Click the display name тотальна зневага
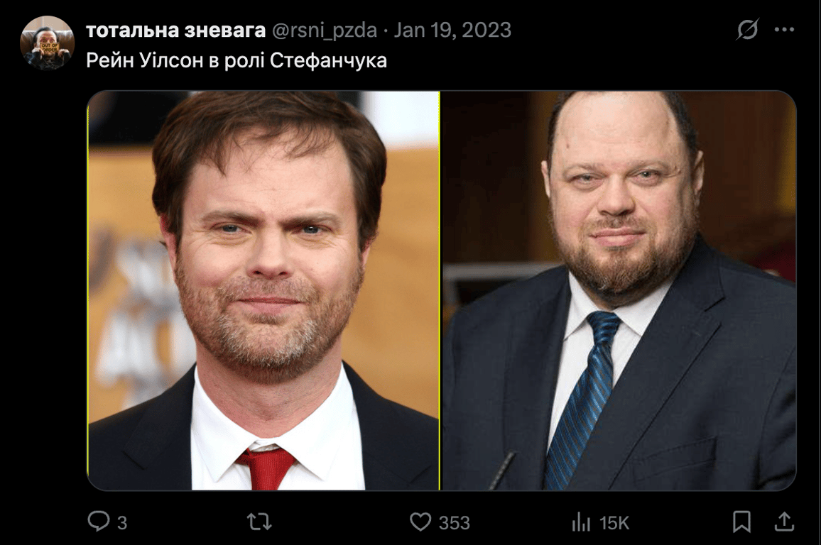The height and width of the screenshot is (545, 821). pyautogui.click(x=175, y=31)
